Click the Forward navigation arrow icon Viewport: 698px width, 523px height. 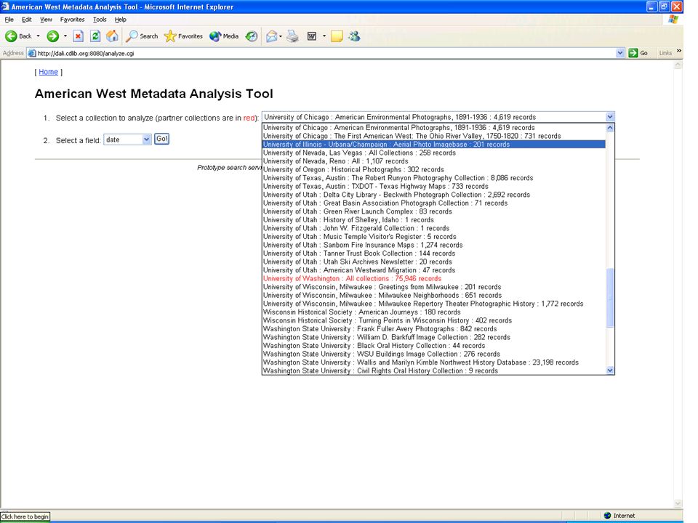[x=52, y=36]
